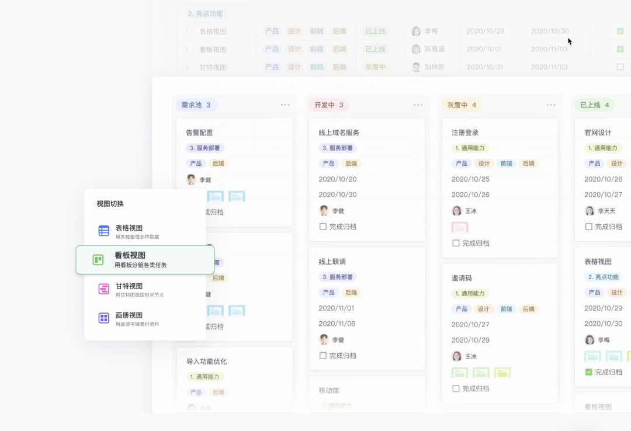631x431 pixels.
Task: Click 视图切换 panel heading
Action: point(110,204)
